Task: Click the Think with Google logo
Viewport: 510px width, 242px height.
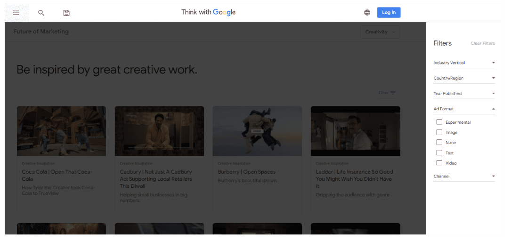Action: (x=208, y=12)
